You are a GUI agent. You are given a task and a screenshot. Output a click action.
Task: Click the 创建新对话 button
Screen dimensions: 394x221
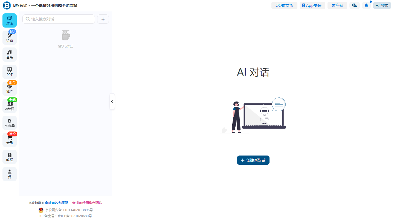click(253, 160)
